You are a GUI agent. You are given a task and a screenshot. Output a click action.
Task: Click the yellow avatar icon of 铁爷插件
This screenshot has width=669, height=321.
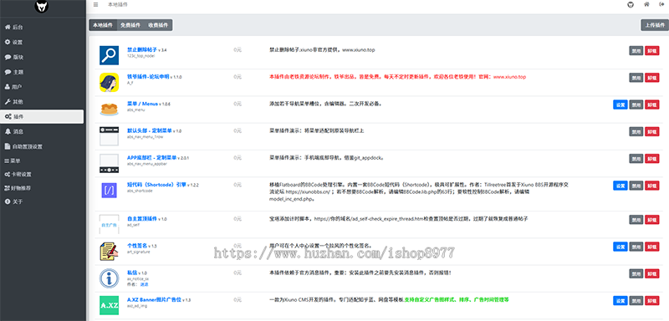coord(110,82)
